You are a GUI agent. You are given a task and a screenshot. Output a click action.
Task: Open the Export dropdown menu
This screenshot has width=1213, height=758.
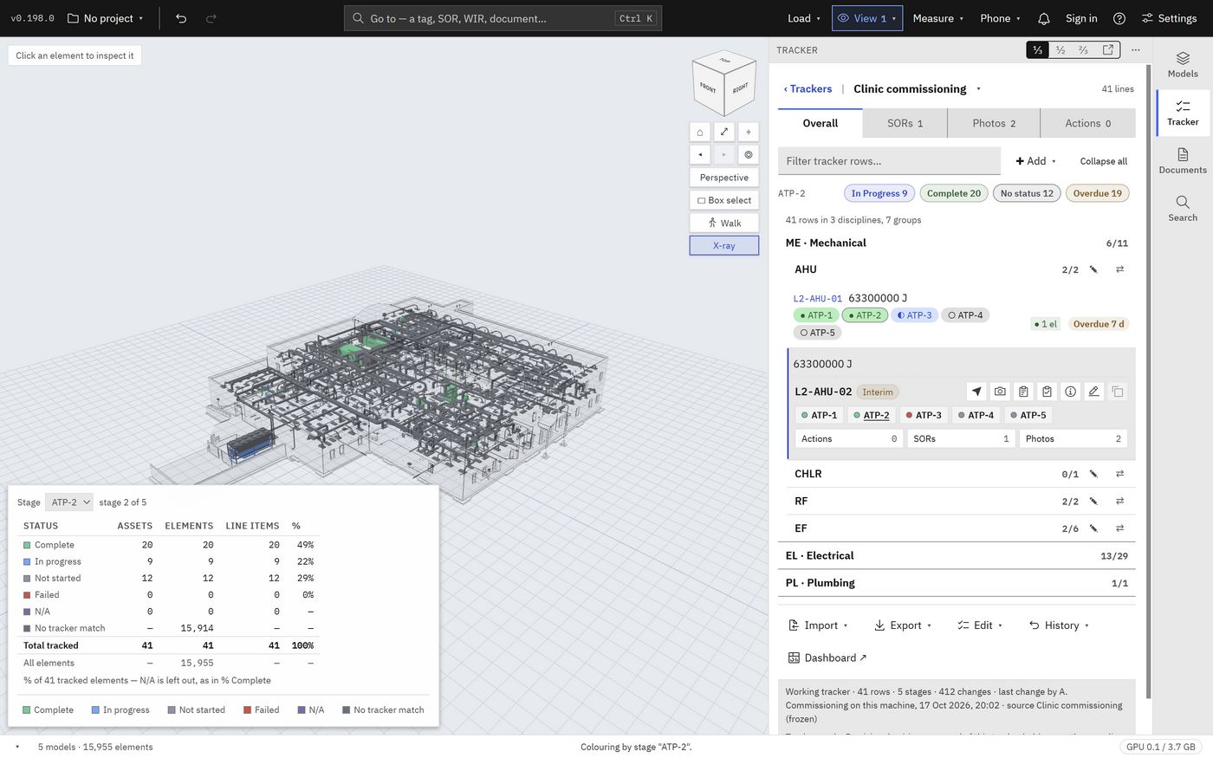point(903,625)
